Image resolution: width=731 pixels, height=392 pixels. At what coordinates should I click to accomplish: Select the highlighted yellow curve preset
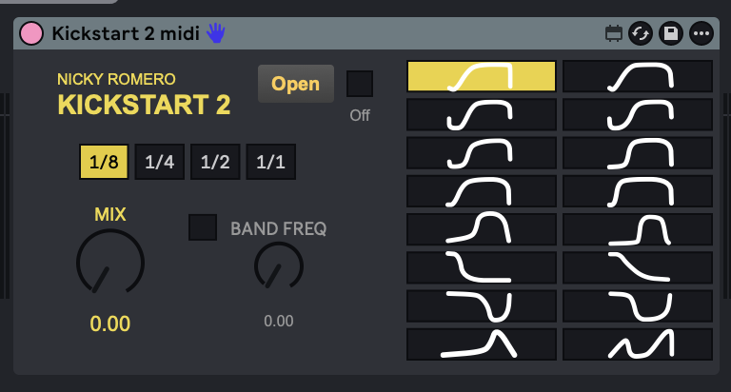[482, 76]
